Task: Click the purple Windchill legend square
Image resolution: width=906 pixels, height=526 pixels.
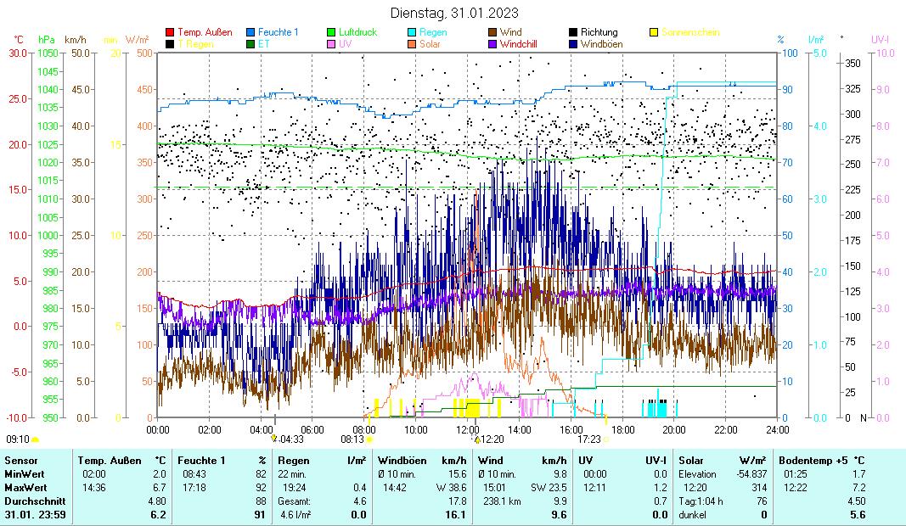Action: 492,43
